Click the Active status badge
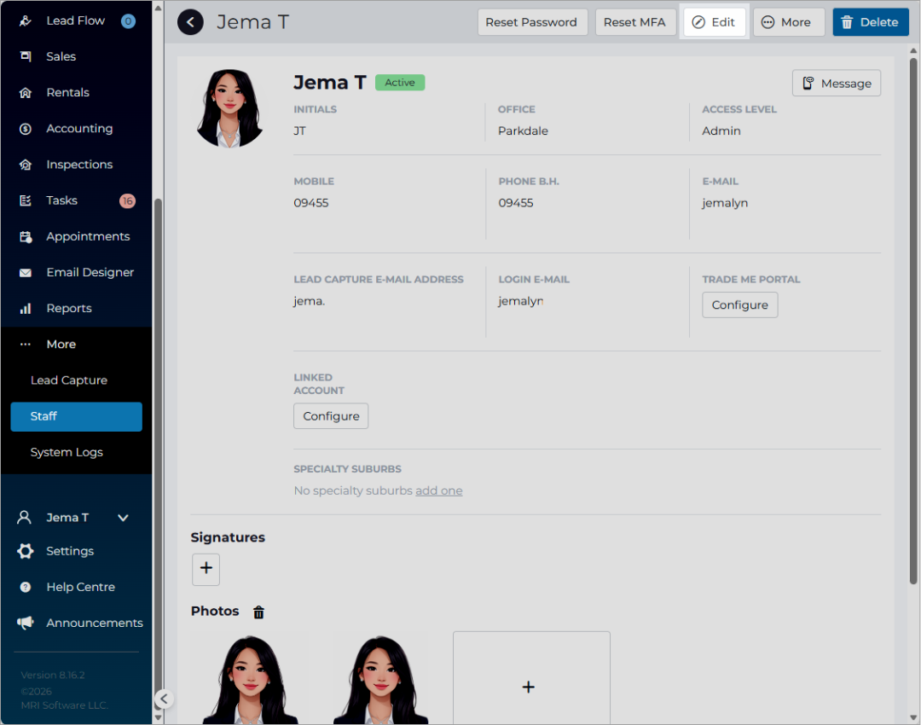This screenshot has width=921, height=725. click(399, 83)
